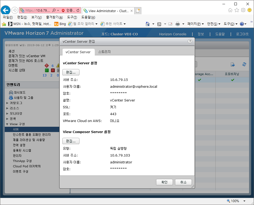Expand the 리소스 tree node

[7, 108]
